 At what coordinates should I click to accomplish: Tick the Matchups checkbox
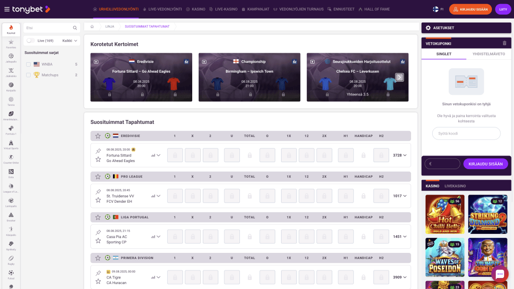click(x=29, y=75)
